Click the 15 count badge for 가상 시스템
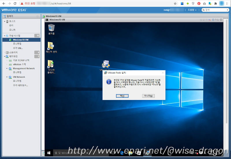The height and width of the screenshot is (159, 231). tap(37, 36)
